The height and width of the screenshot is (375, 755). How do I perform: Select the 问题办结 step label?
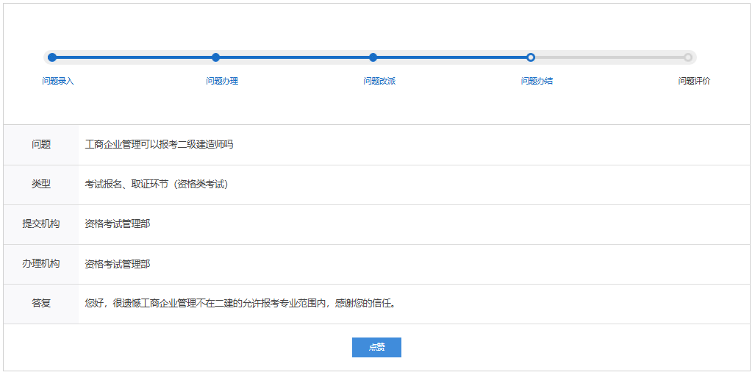(537, 81)
